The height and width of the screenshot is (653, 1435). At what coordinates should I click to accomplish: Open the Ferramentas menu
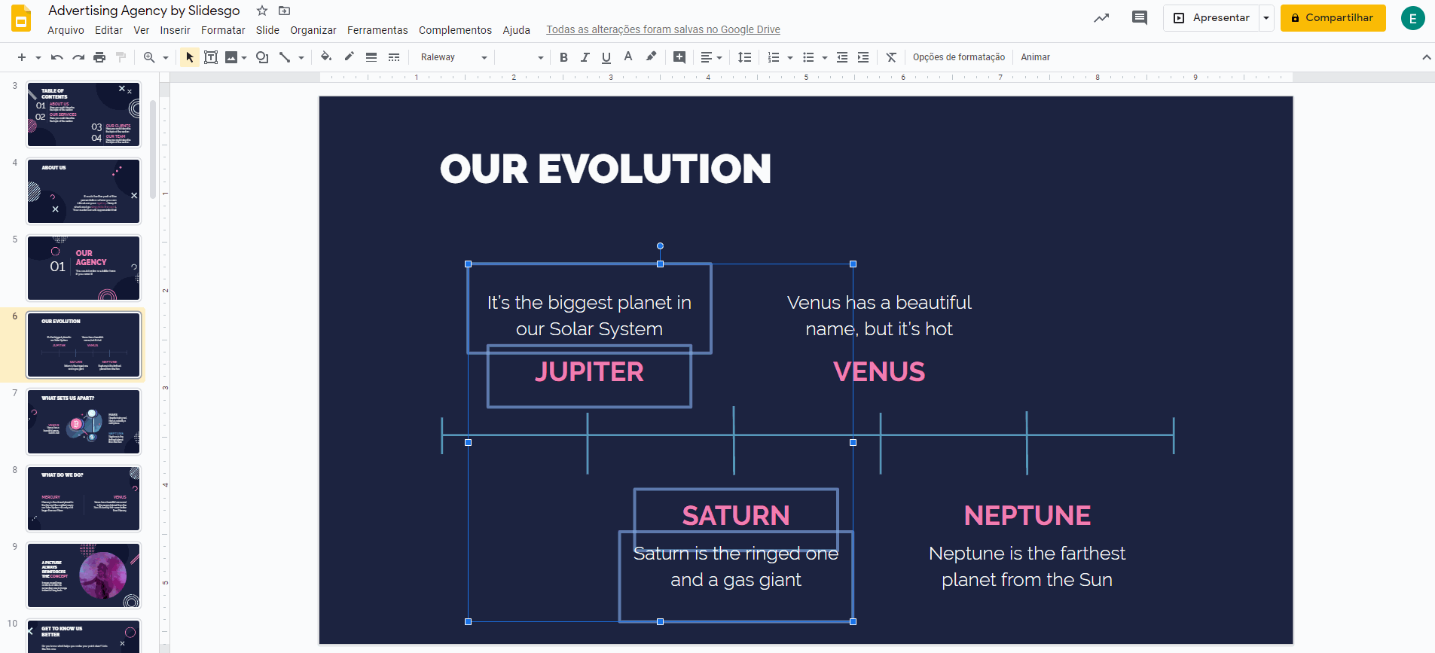[377, 30]
